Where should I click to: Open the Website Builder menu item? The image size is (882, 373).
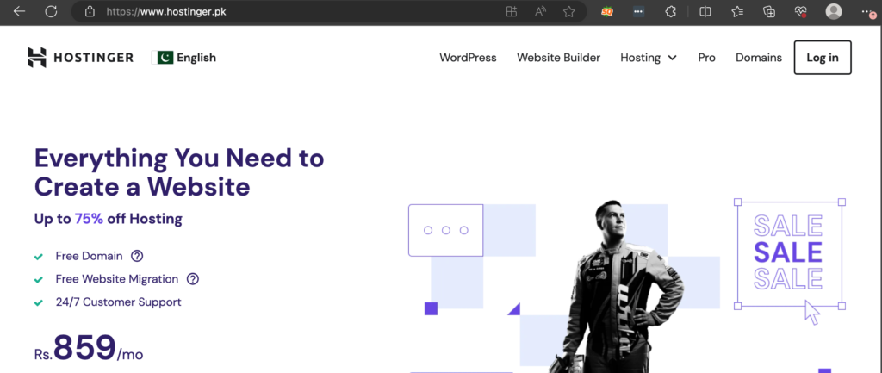[x=558, y=58]
